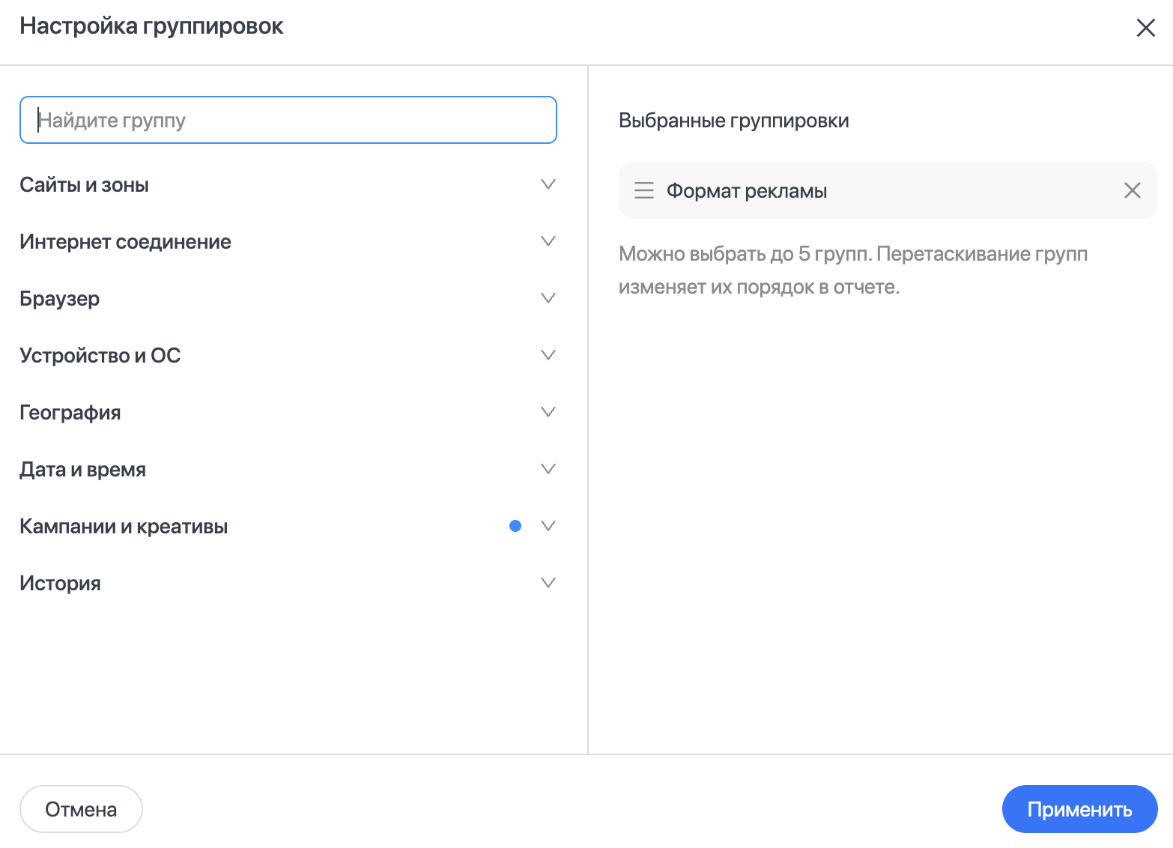
Task: Open the chevron for Устройство и ОС
Action: pyautogui.click(x=548, y=355)
